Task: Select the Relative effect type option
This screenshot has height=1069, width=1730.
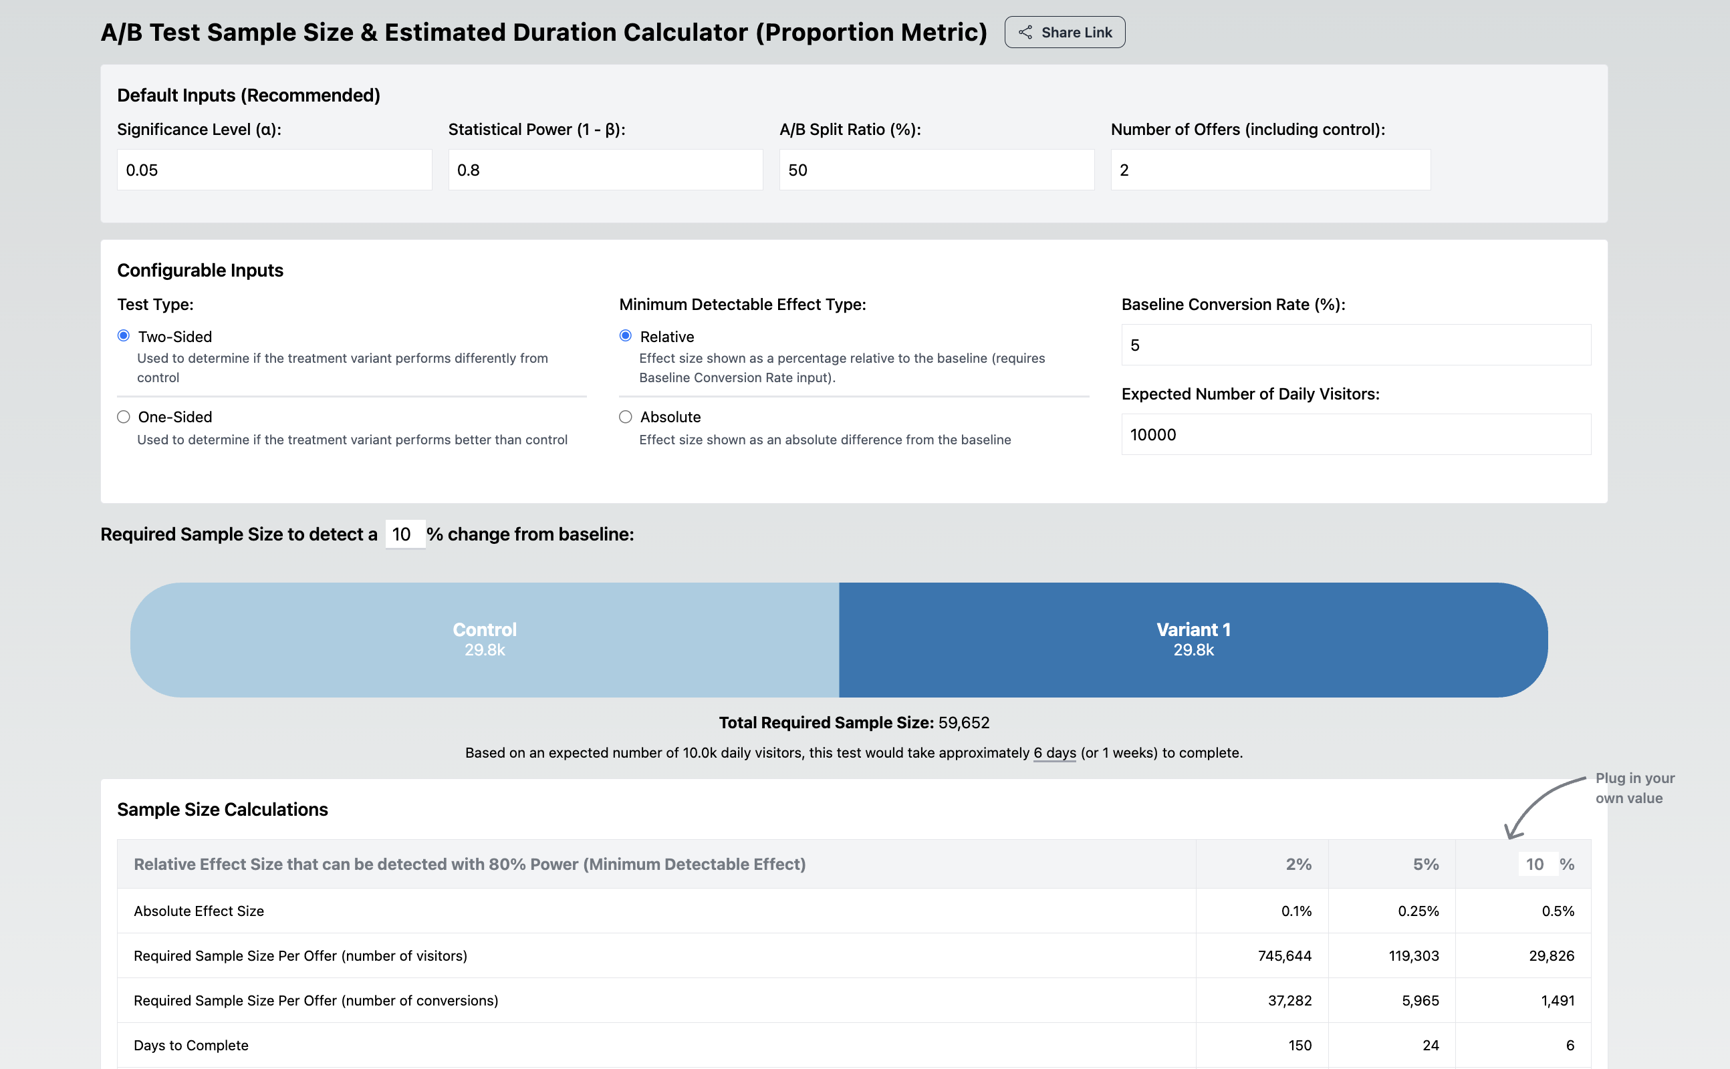Action: 625,336
